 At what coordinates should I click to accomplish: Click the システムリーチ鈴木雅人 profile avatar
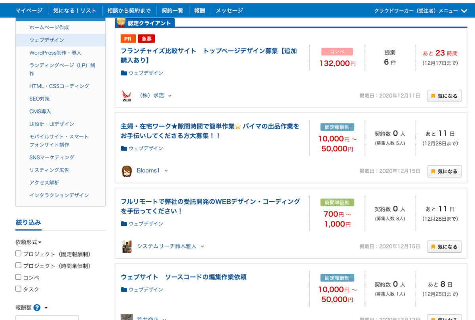pyautogui.click(x=127, y=246)
